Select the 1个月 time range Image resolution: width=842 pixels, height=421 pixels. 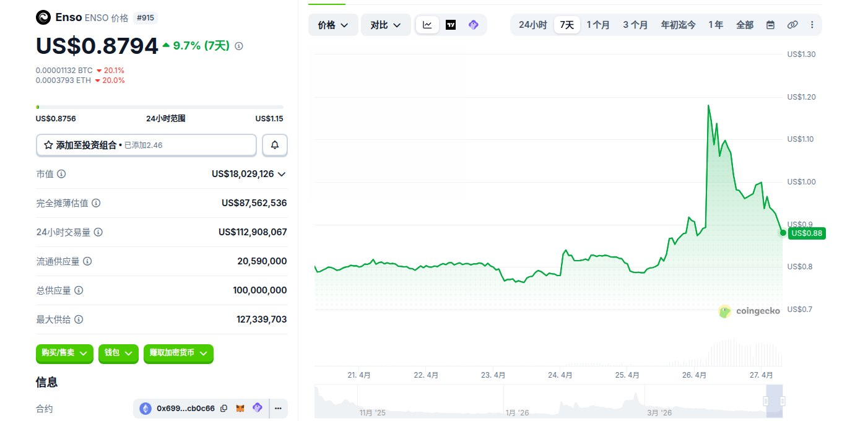[598, 25]
